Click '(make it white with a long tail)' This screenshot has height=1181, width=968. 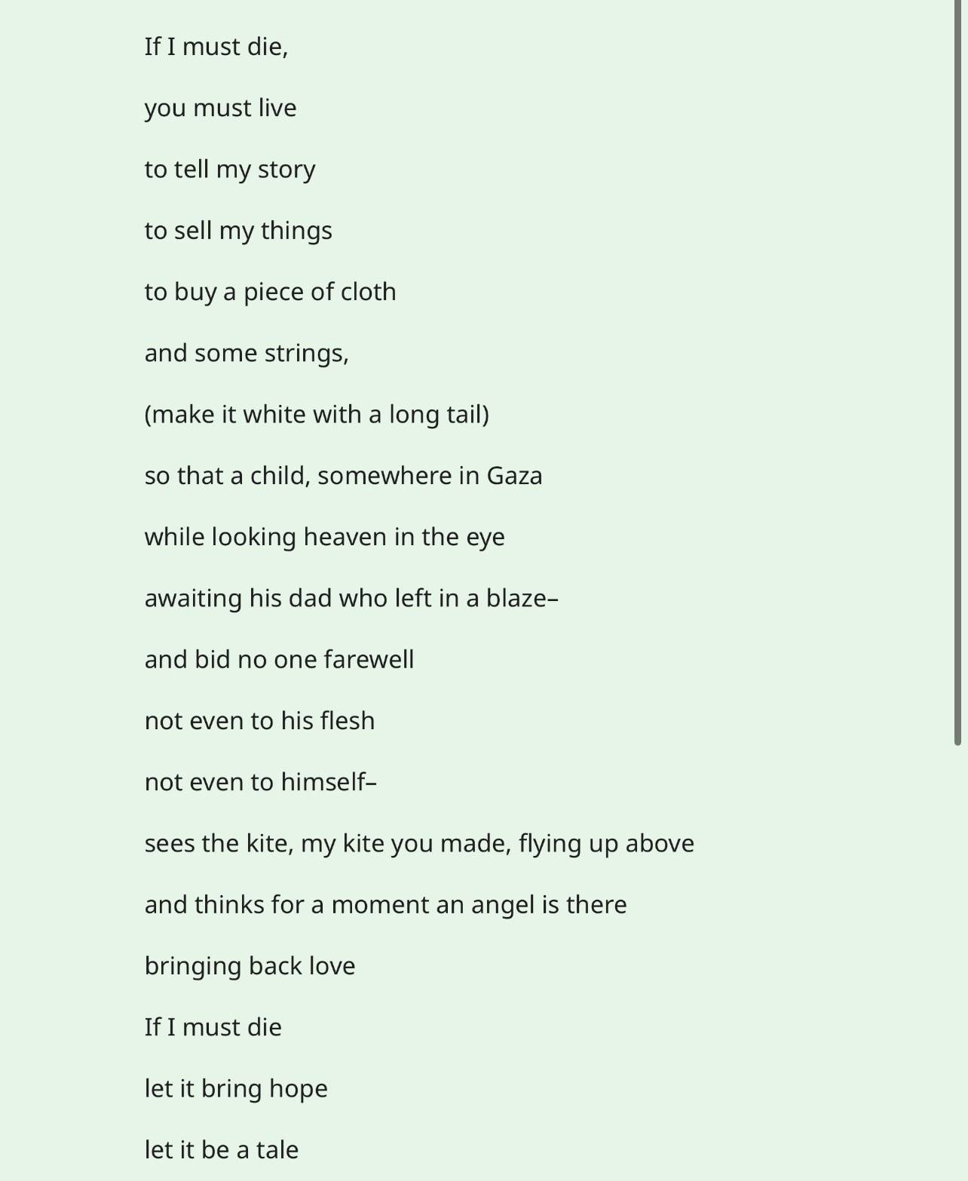pos(317,414)
